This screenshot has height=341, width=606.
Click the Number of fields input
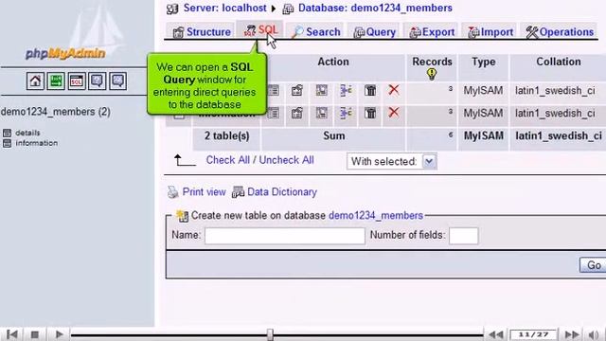[463, 236]
